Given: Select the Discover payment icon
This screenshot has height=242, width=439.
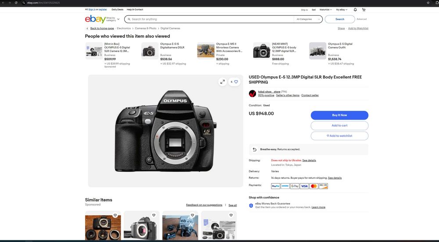Looking at the screenshot, I should coord(324,186).
